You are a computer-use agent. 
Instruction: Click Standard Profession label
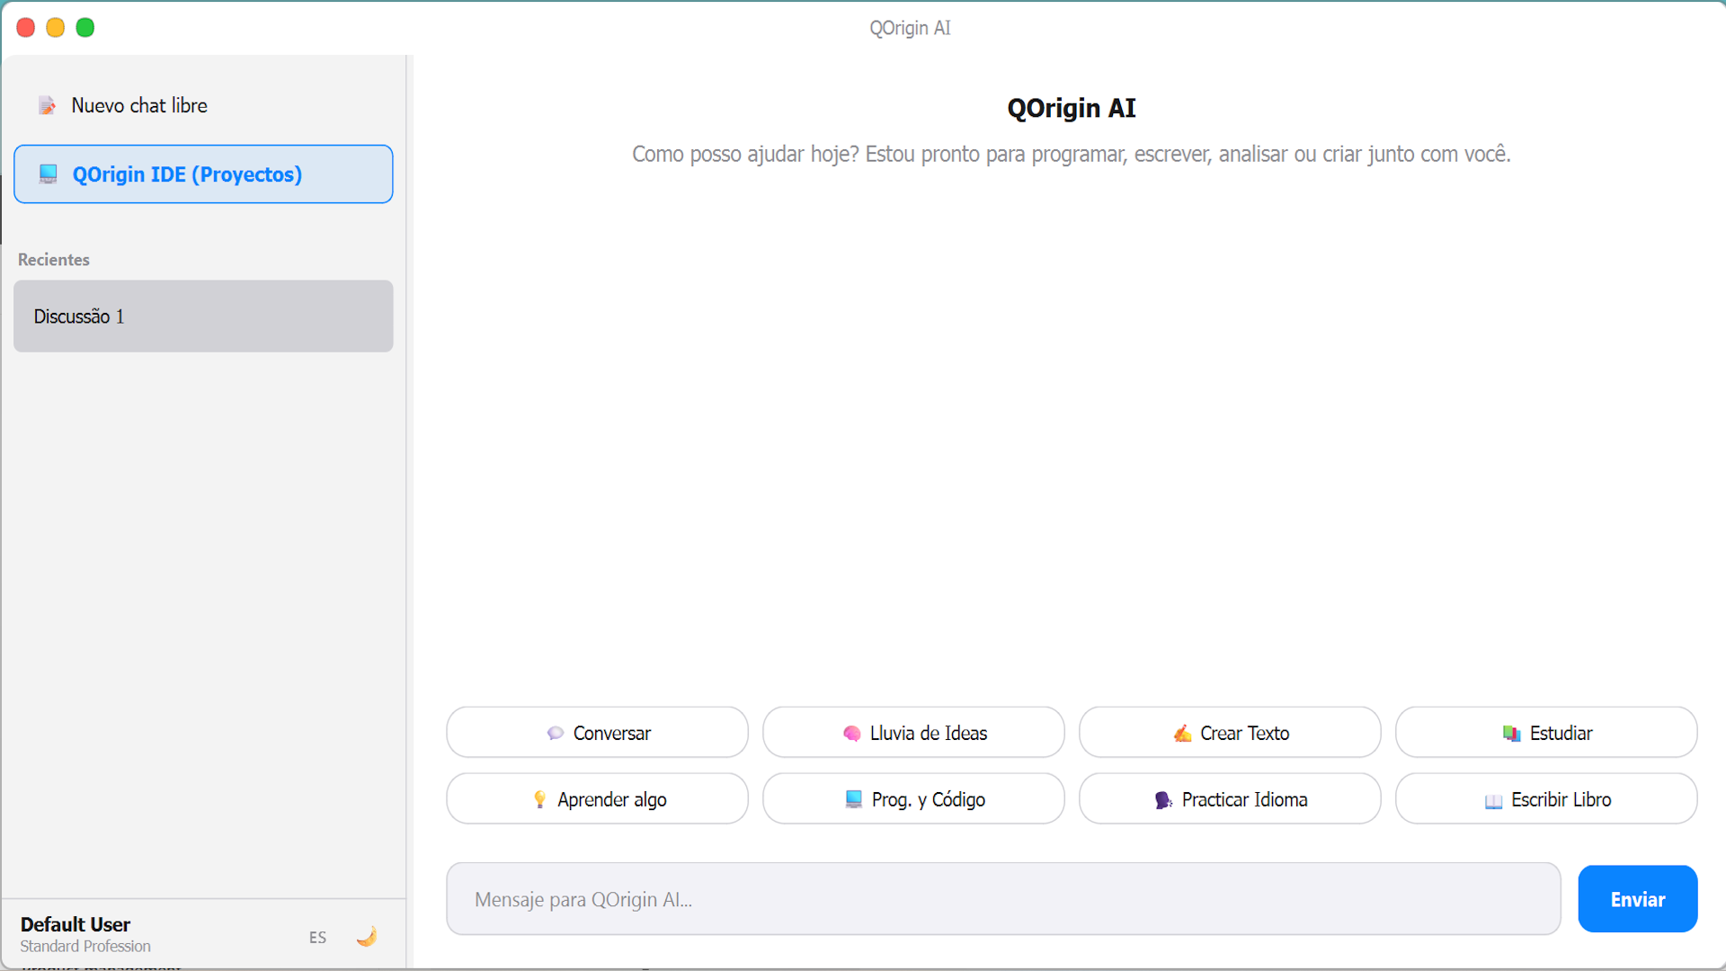pos(85,947)
